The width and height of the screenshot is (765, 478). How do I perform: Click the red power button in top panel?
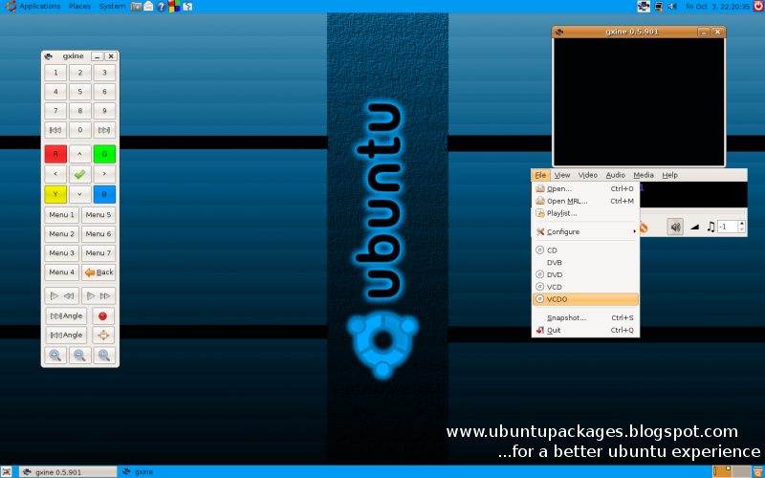pyautogui.click(x=757, y=7)
